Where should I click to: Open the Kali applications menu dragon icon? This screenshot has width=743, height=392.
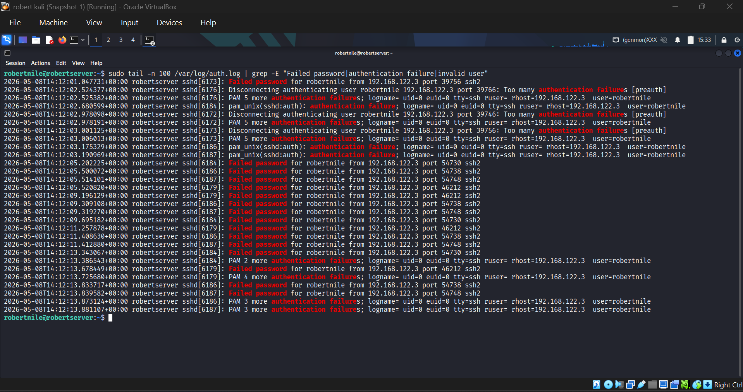point(7,40)
